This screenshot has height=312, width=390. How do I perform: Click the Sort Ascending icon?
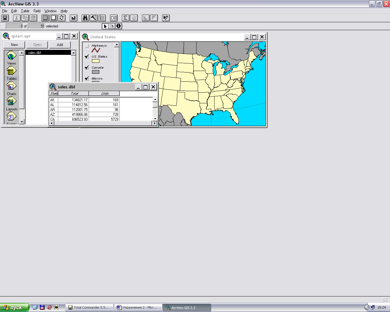146,18
